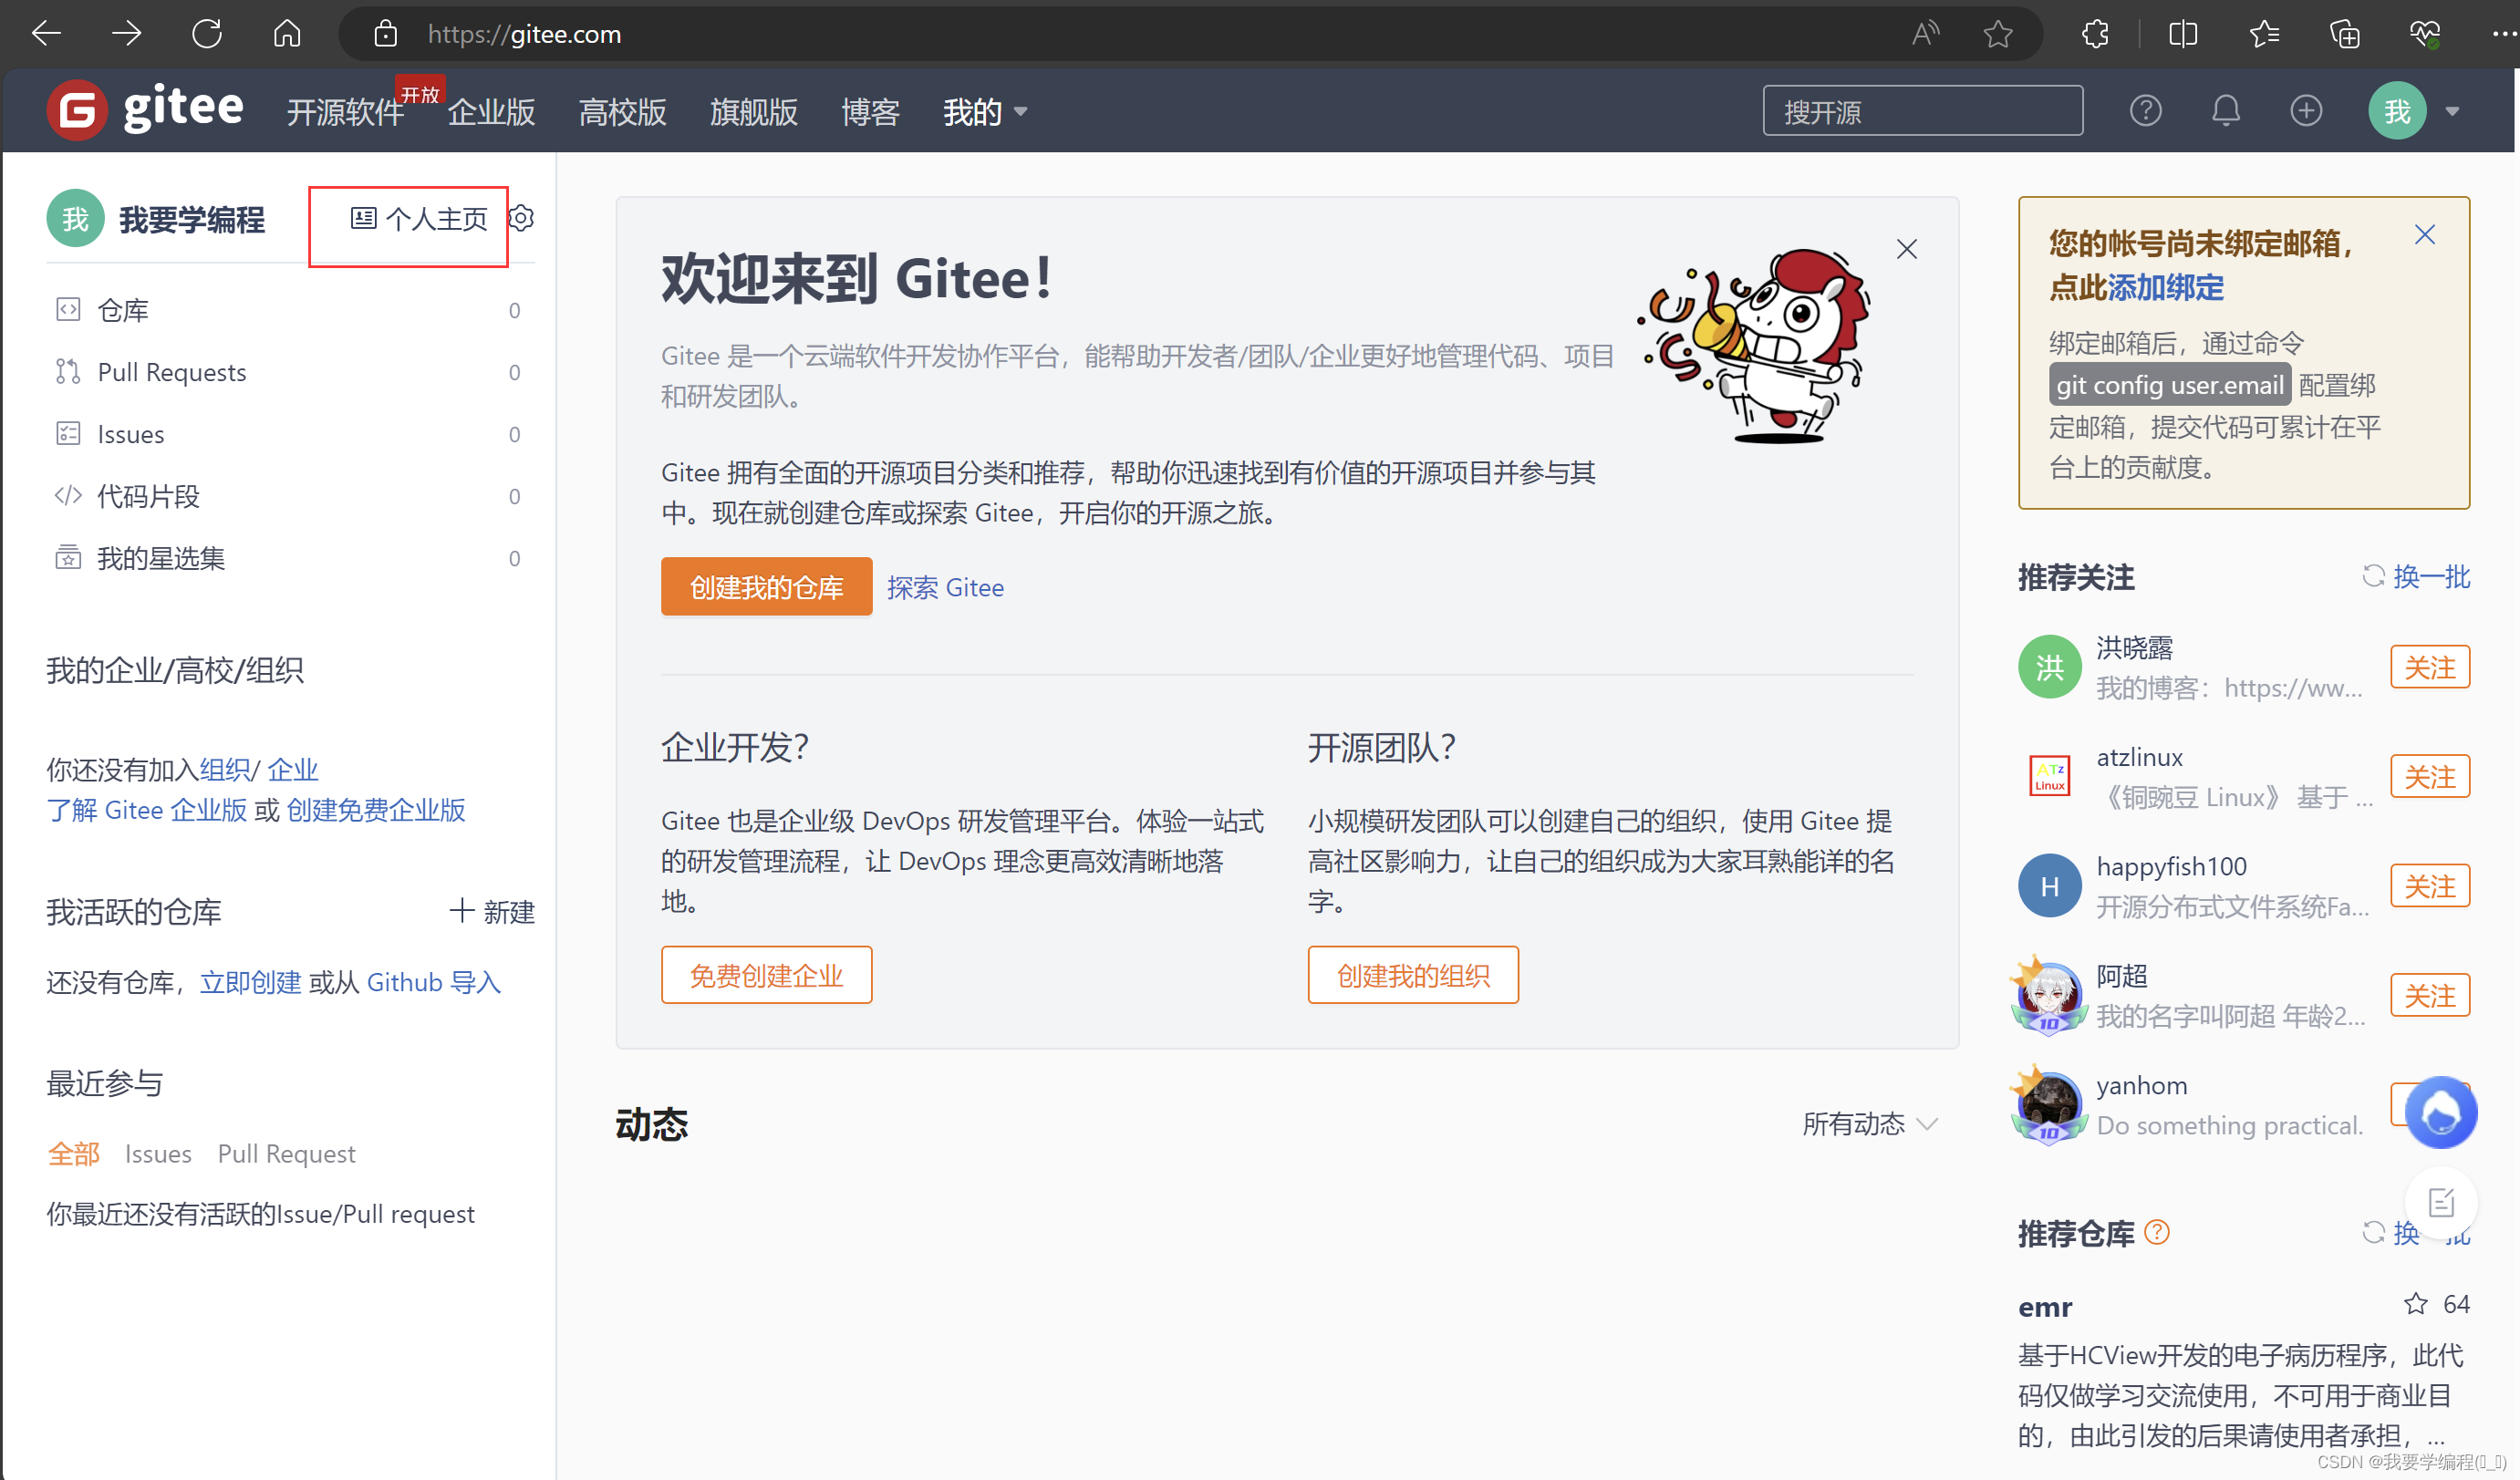Open the 添加绑定 email link
The width and height of the screenshot is (2520, 1480).
point(2166,288)
